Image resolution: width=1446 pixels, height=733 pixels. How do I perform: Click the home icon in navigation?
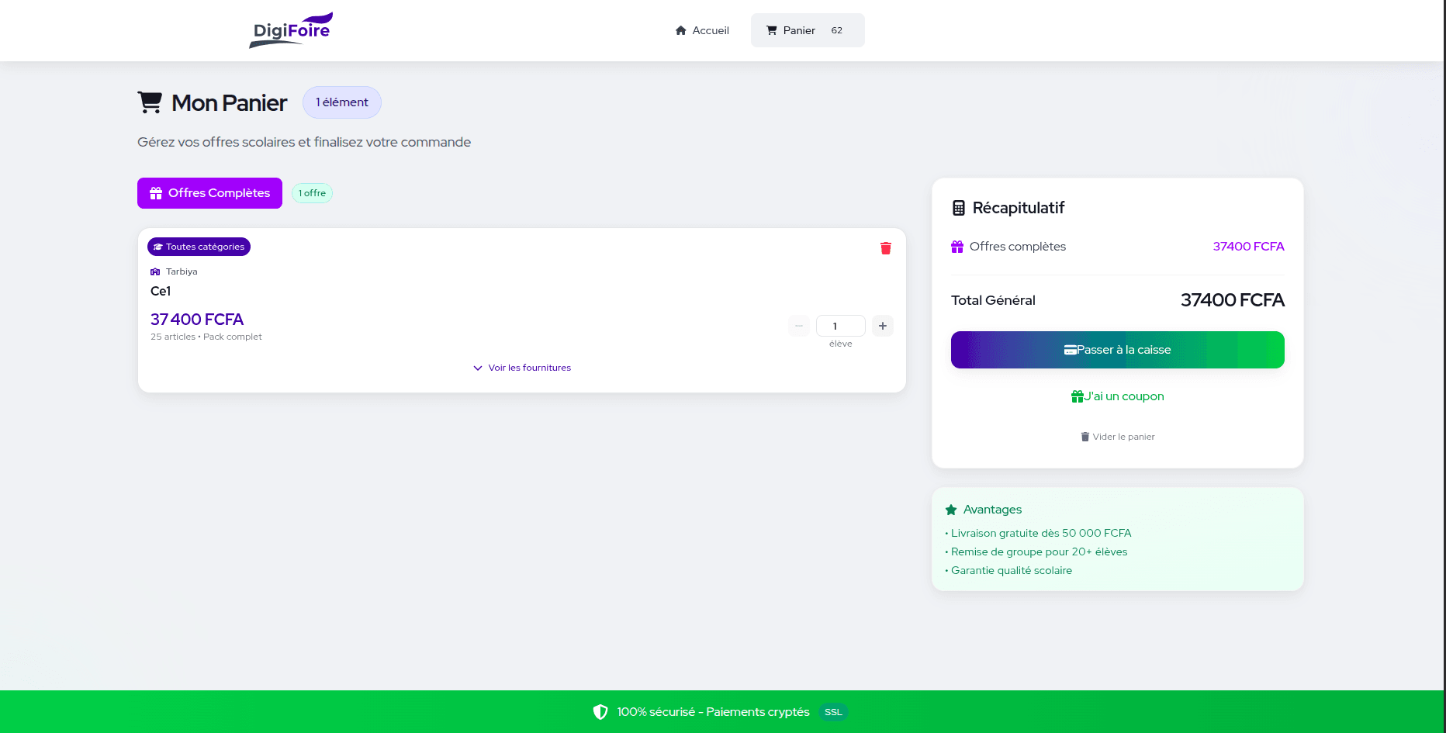(x=680, y=30)
